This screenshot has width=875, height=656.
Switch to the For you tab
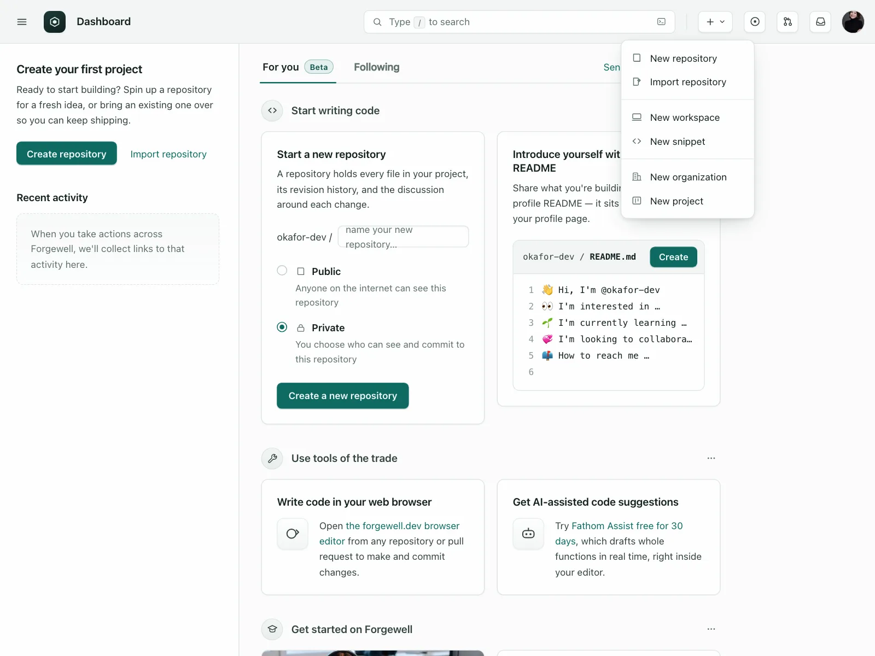click(x=298, y=67)
